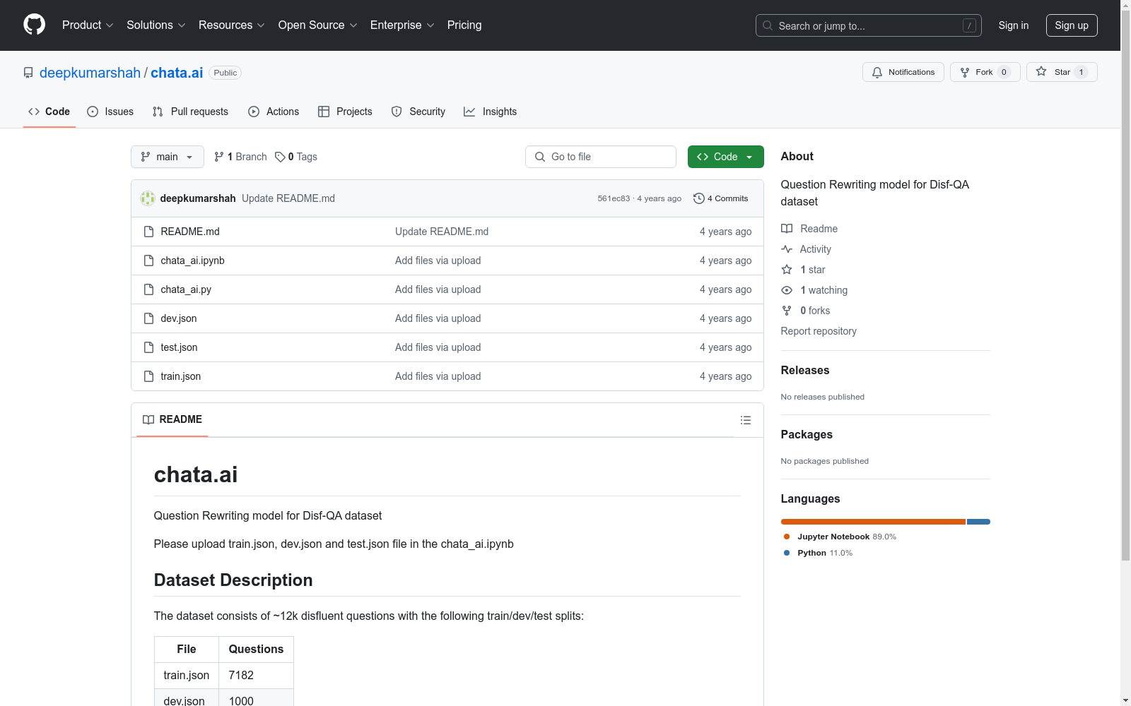The width and height of the screenshot is (1131, 706).
Task: Select the Code tab
Action: click(49, 112)
